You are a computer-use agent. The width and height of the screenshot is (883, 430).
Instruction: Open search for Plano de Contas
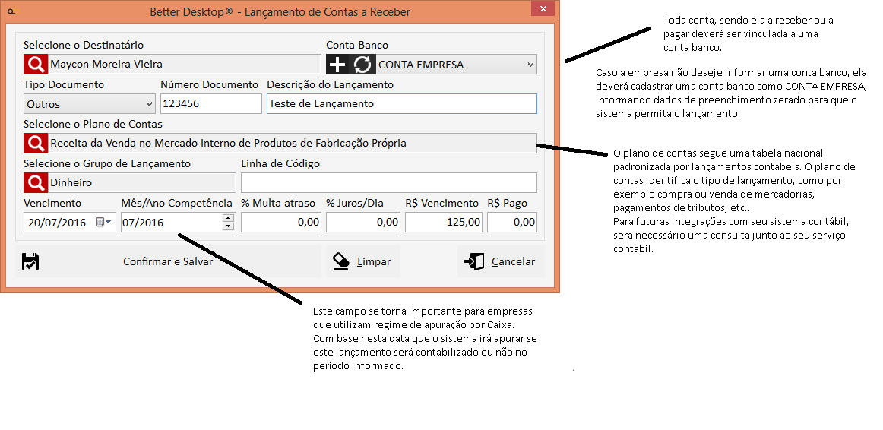coord(35,143)
